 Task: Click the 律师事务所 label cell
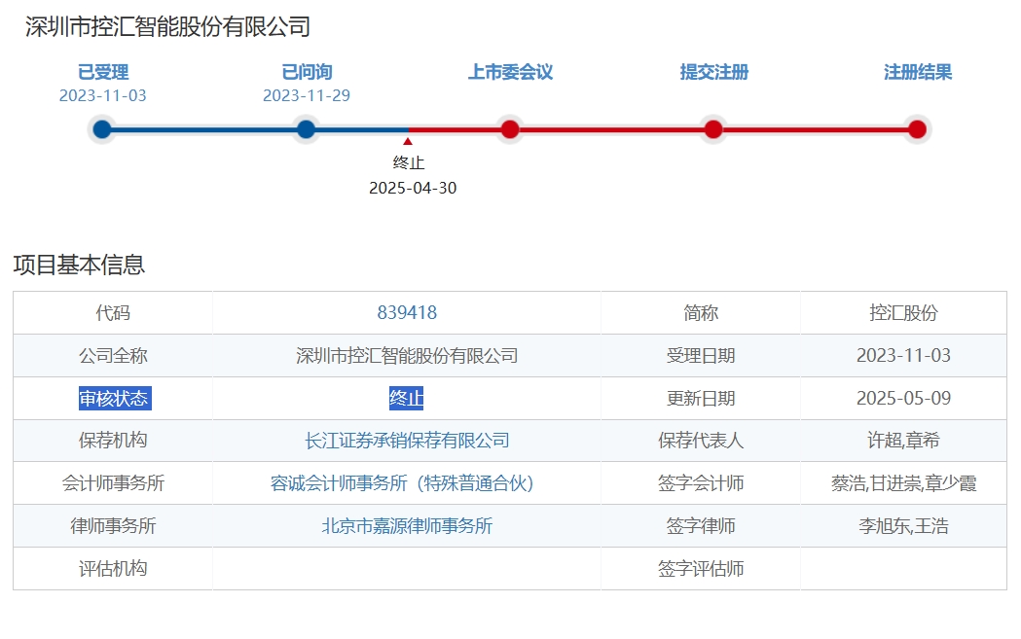point(113,526)
